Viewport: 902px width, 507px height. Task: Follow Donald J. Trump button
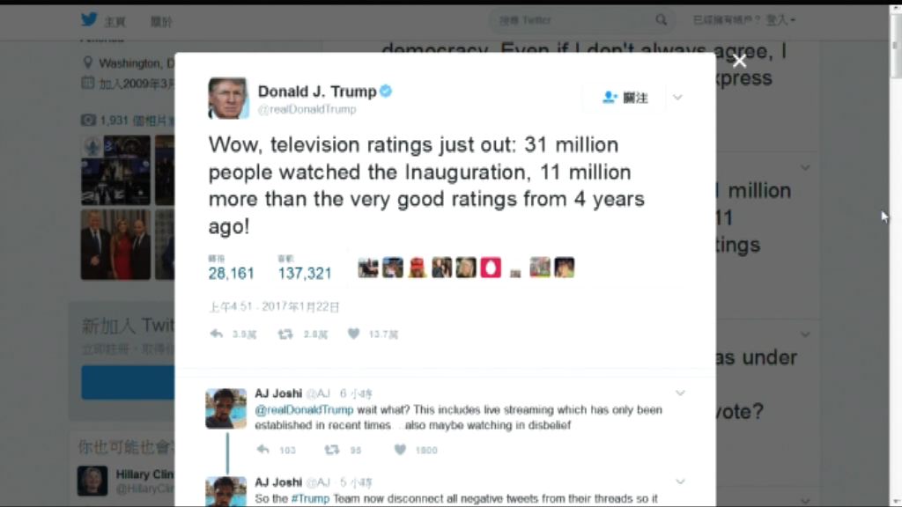pyautogui.click(x=625, y=98)
